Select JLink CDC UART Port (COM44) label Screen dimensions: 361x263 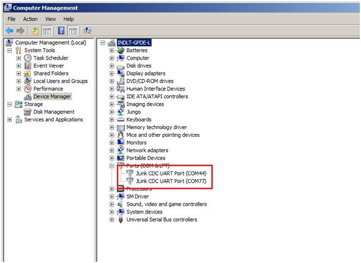[171, 173]
